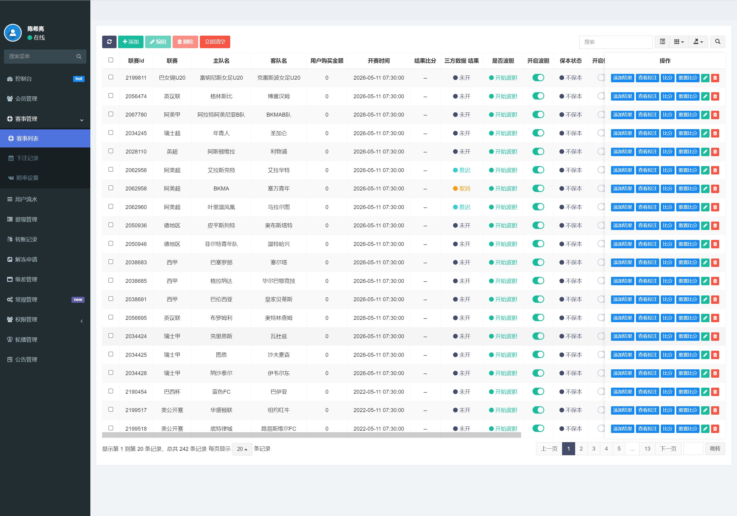Click the 搜索菜单 sidebar input

pos(45,57)
